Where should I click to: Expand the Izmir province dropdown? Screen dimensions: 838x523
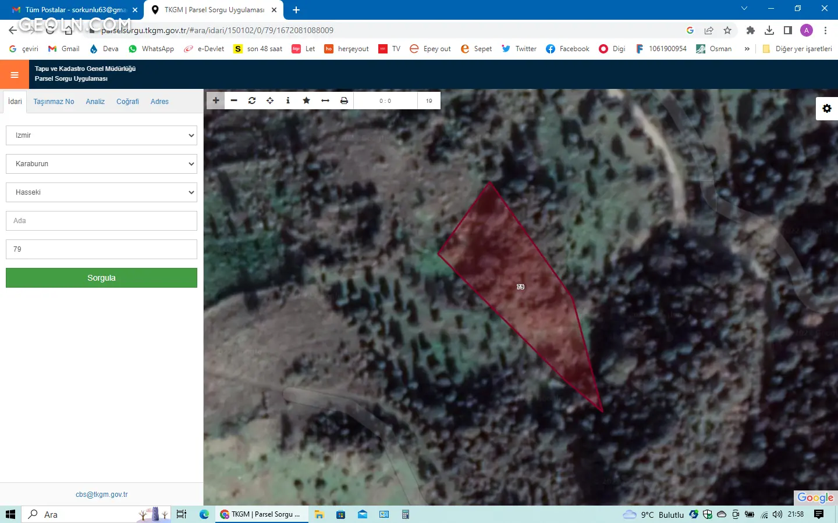[x=101, y=135]
